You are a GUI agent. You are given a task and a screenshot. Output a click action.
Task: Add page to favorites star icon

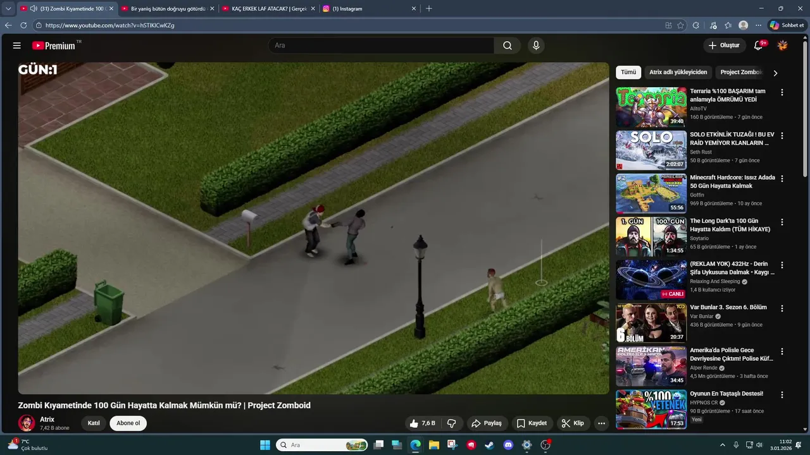[x=680, y=25]
